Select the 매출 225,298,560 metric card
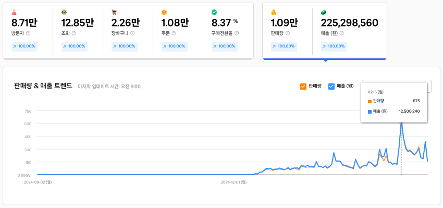Screen dimensions: 443x208 (350, 31)
